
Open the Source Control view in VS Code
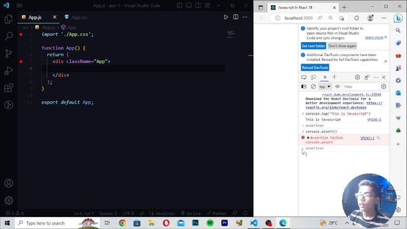pyautogui.click(x=8, y=53)
